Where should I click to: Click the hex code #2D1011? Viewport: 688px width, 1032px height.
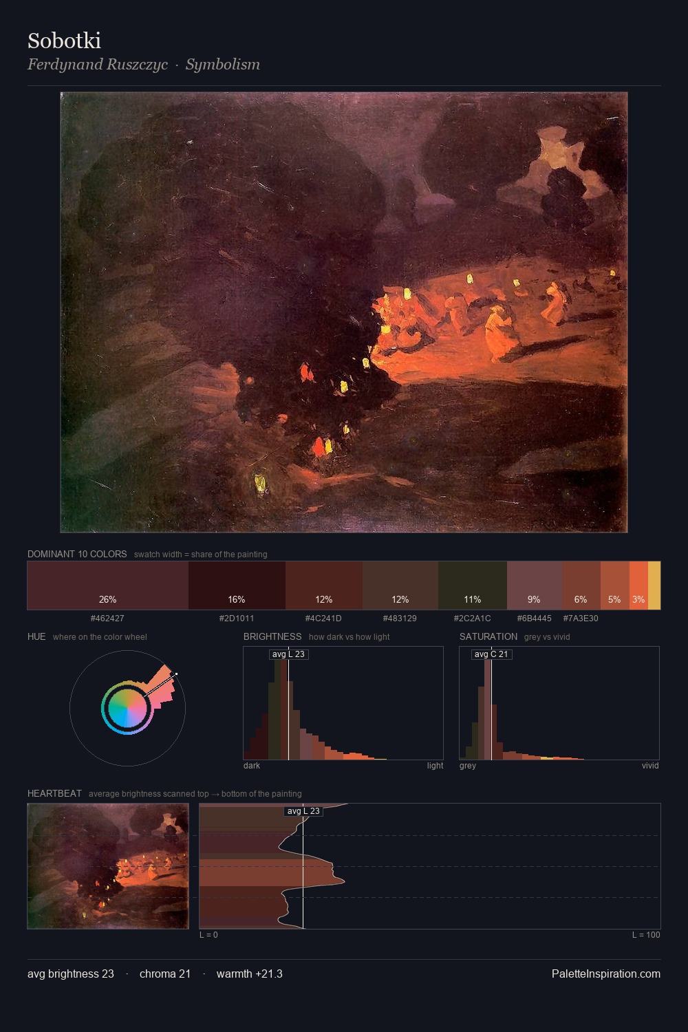237,619
